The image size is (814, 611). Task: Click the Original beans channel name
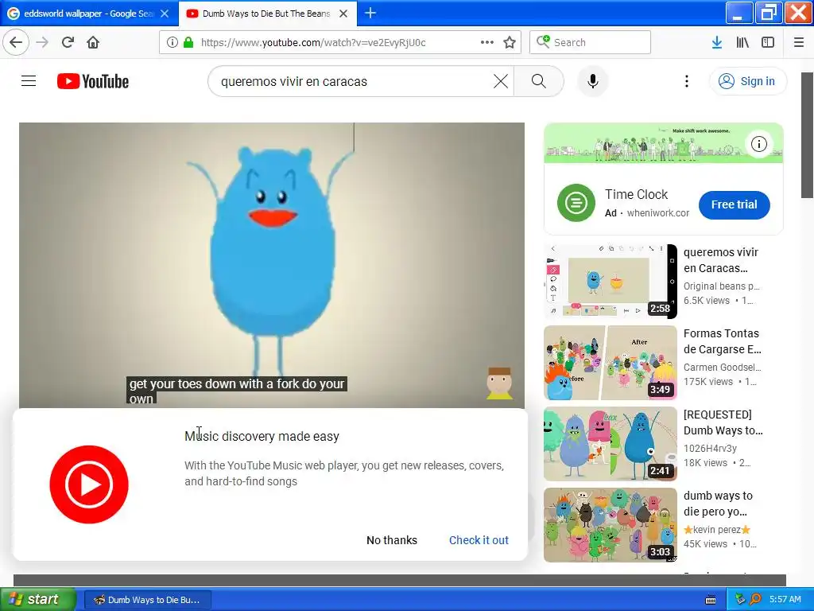[x=722, y=286]
